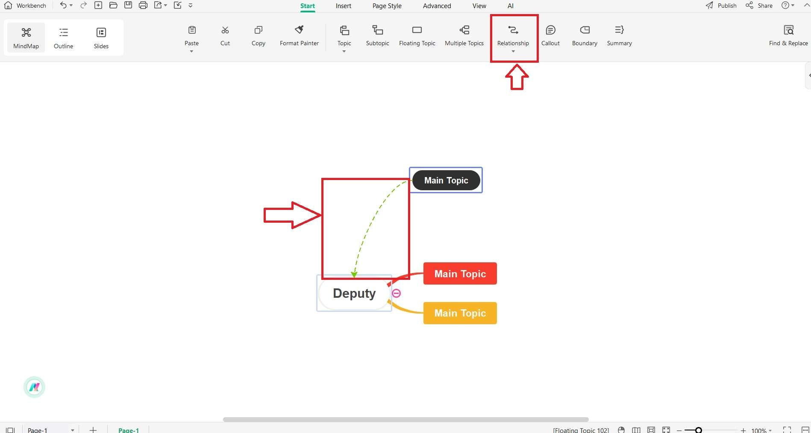This screenshot has height=433, width=811.
Task: Insert a Summary
Action: (619, 36)
